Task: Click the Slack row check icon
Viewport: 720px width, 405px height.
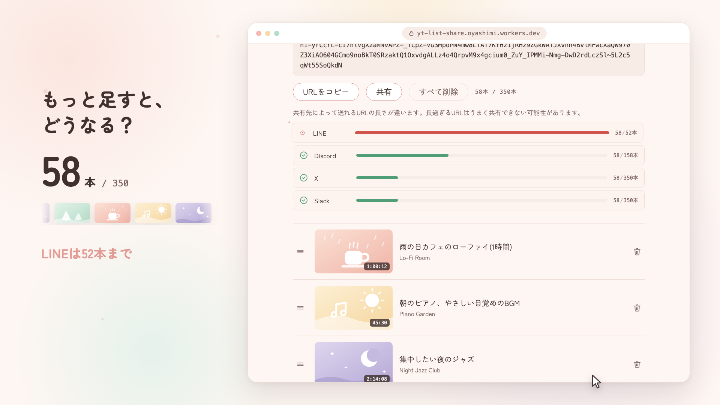Action: (304, 200)
